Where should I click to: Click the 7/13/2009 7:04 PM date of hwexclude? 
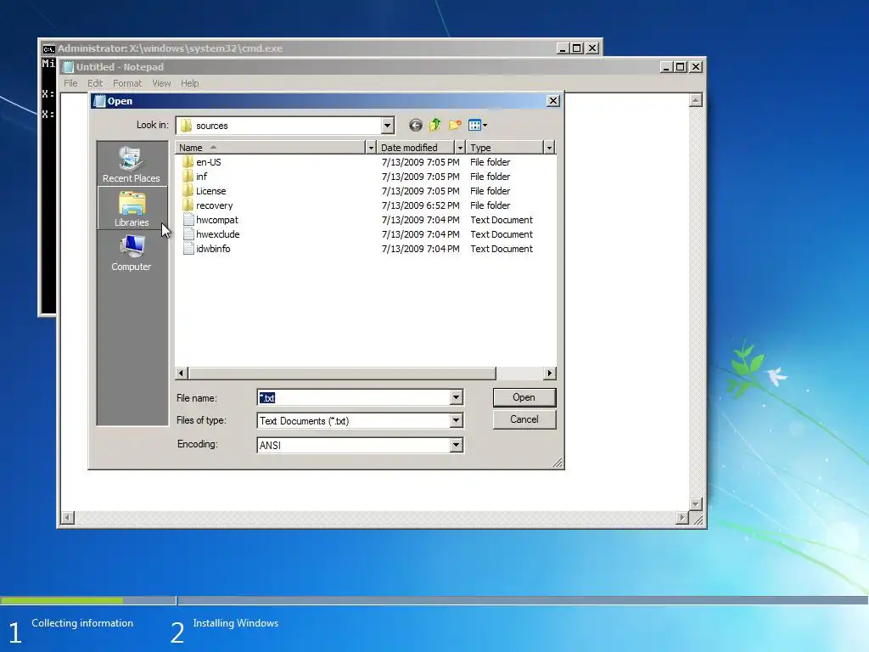[420, 234]
